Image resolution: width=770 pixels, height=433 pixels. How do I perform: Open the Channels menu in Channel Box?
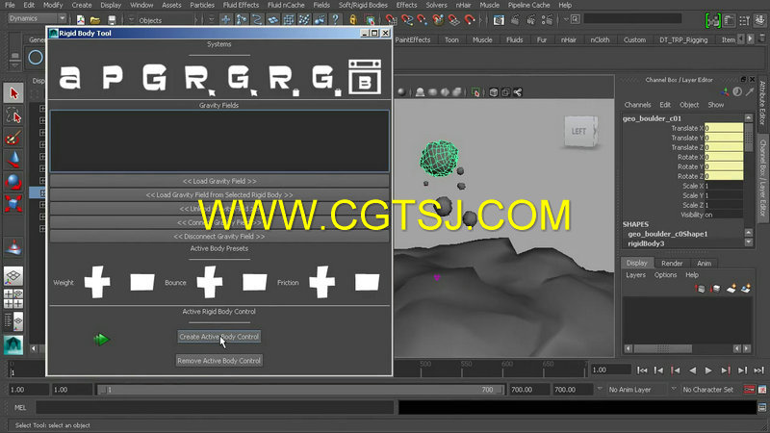[637, 105]
